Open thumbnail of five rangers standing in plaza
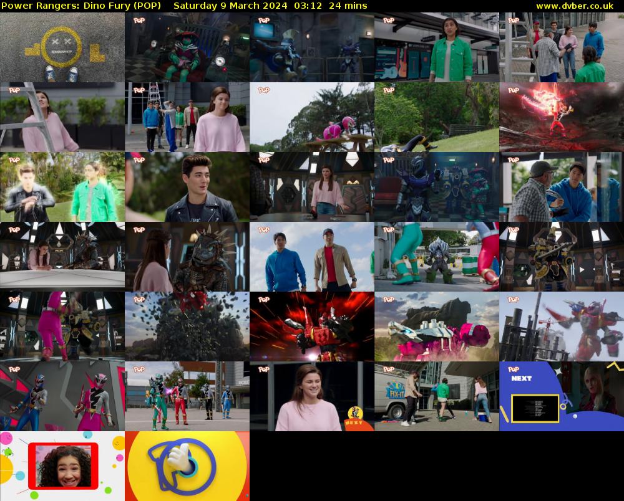Screen dimensions: 624x501 click(x=187, y=396)
